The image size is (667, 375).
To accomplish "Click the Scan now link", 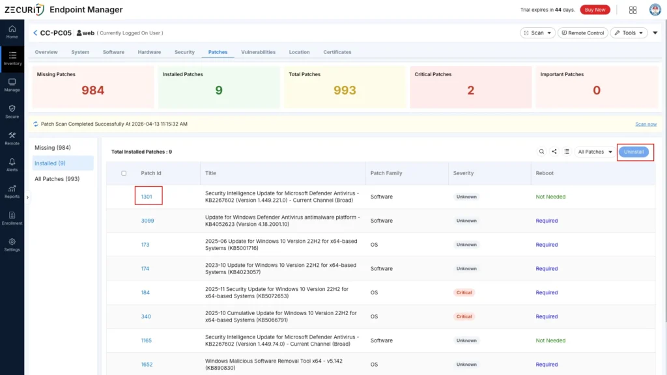I will pos(646,124).
